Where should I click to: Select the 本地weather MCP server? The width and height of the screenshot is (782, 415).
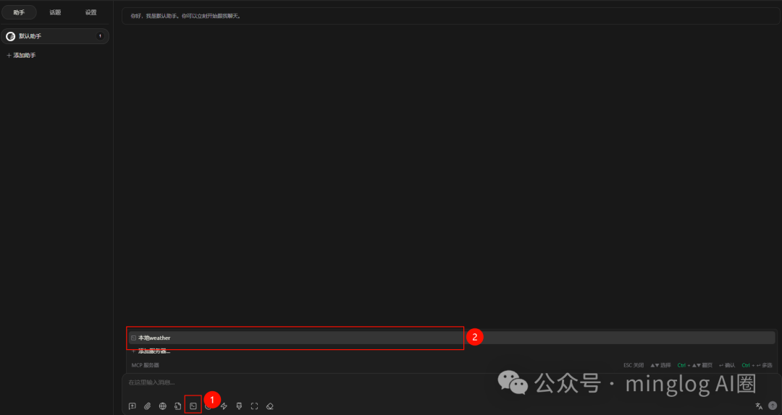[x=452, y=338]
